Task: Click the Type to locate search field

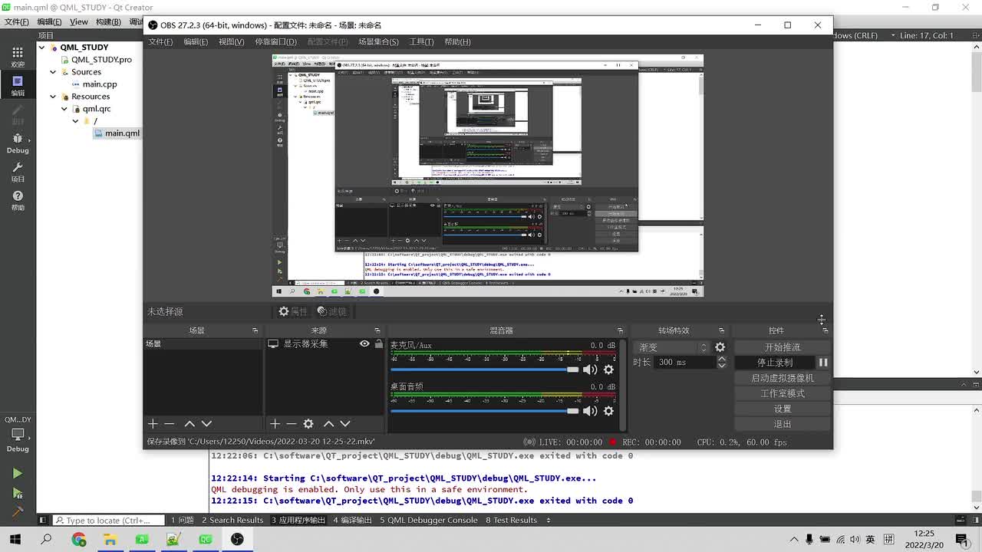Action: coord(109,521)
